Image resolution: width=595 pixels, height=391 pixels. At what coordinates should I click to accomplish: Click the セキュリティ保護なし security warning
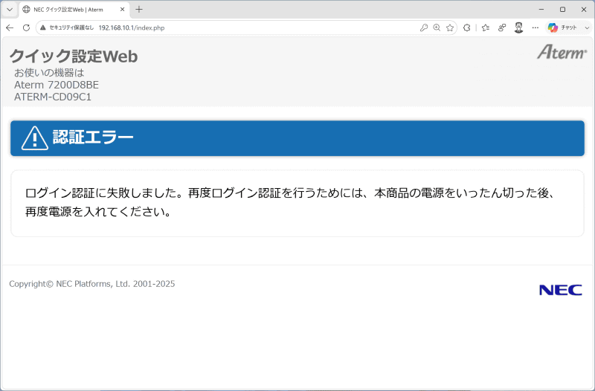[67, 28]
